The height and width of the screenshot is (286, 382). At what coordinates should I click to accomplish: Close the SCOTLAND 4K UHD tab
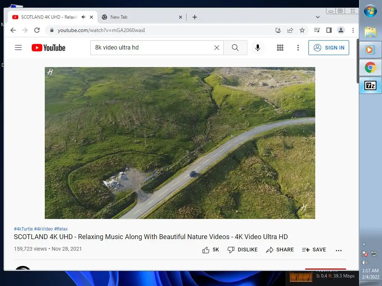point(91,17)
